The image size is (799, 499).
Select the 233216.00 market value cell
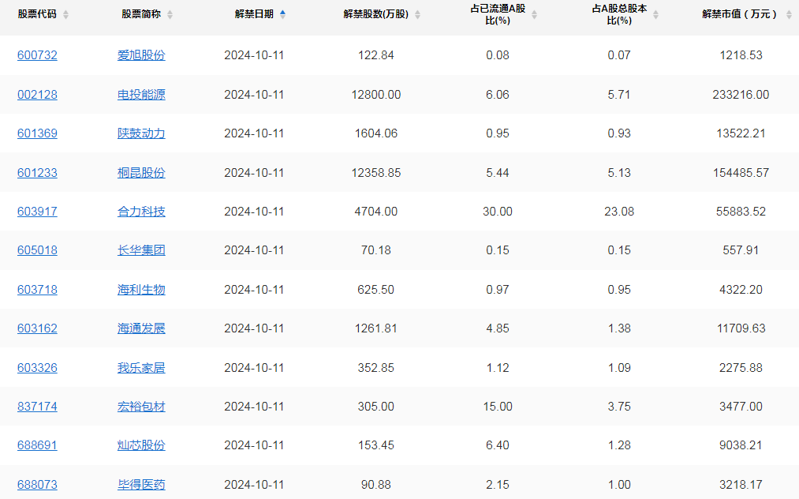tap(741, 95)
